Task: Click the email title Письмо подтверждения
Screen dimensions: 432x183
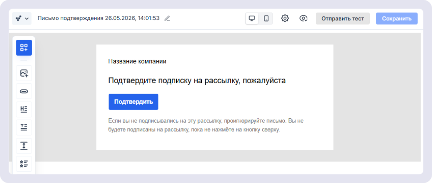Action: (x=98, y=19)
